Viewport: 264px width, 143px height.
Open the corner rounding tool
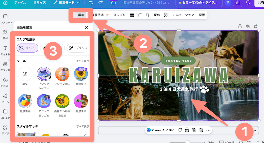coord(140,15)
